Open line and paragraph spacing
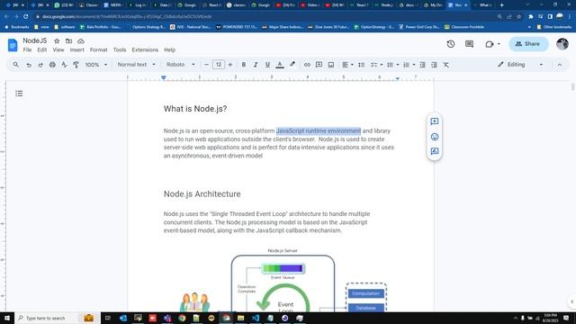The height and width of the screenshot is (324, 576). point(362,65)
